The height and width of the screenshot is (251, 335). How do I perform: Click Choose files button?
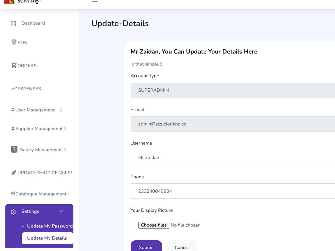154,225
